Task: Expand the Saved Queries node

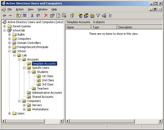Action: [4, 26]
